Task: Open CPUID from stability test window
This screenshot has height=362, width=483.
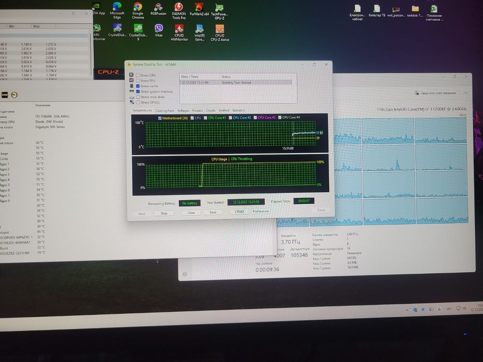Action: 239,212
